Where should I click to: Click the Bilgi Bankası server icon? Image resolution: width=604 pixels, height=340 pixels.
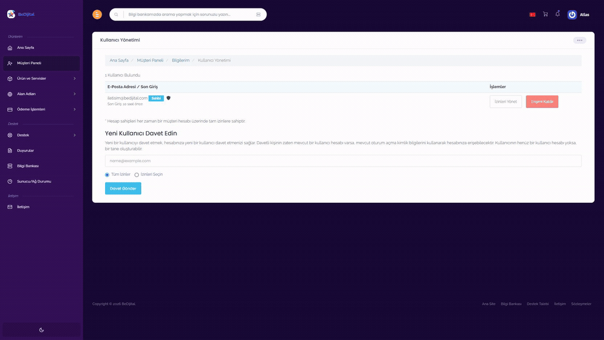(10, 166)
